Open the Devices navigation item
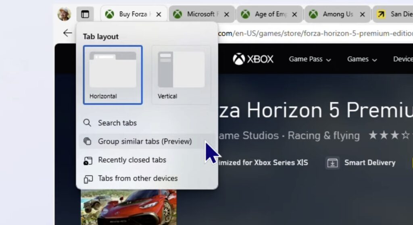This screenshot has width=413, height=225. 403,59
